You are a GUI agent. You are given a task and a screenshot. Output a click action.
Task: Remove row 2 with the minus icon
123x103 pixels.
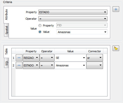tap(19, 65)
